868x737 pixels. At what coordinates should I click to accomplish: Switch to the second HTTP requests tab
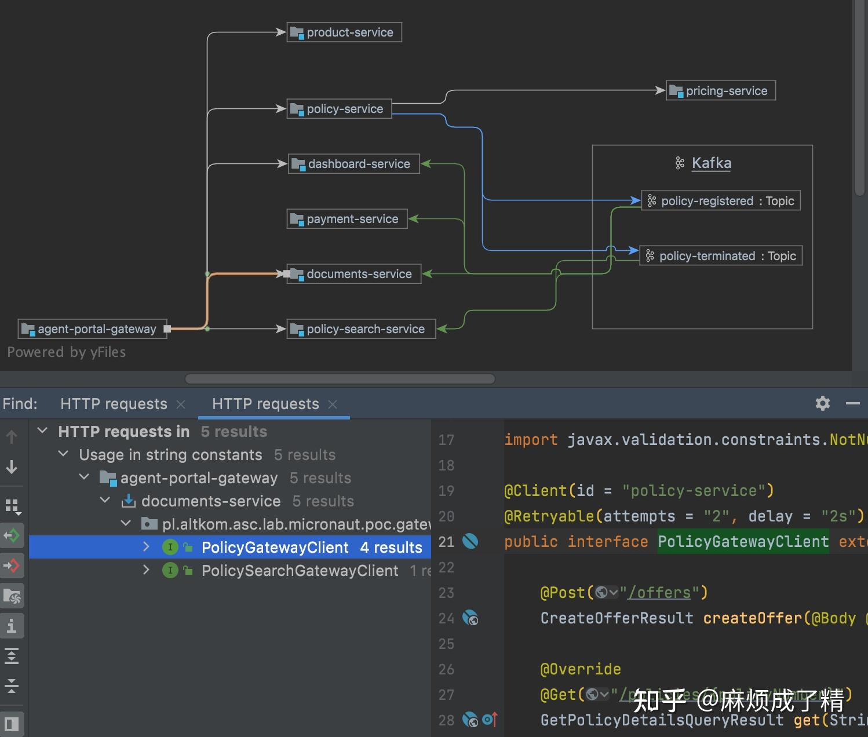coord(266,404)
